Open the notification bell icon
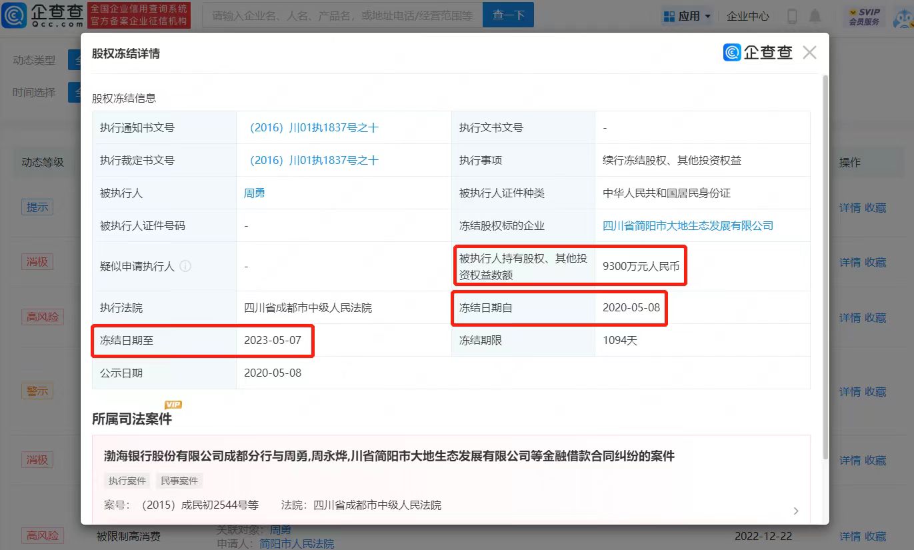 pos(815,16)
